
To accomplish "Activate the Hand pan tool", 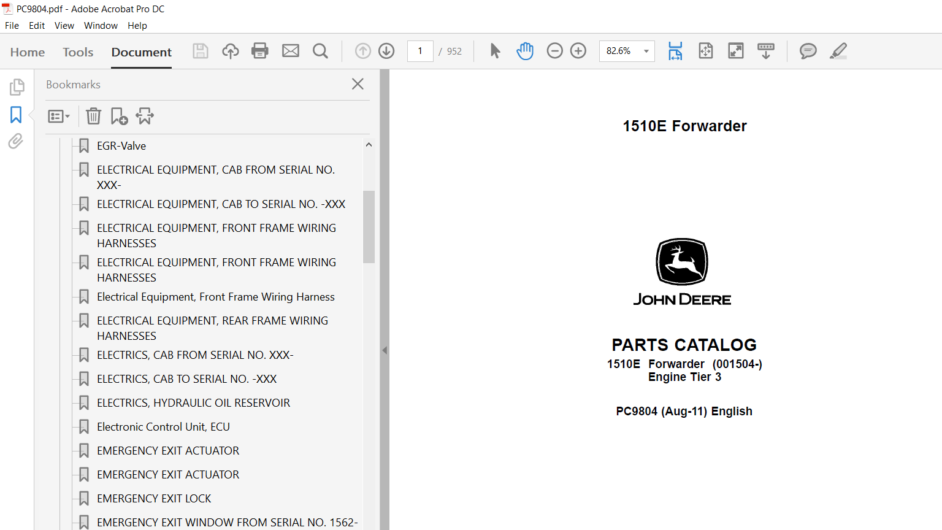I will pyautogui.click(x=525, y=51).
